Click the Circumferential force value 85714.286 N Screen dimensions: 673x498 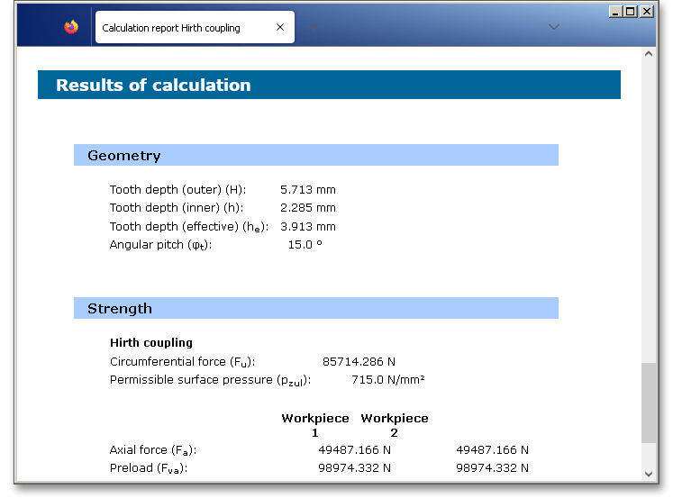click(x=359, y=361)
